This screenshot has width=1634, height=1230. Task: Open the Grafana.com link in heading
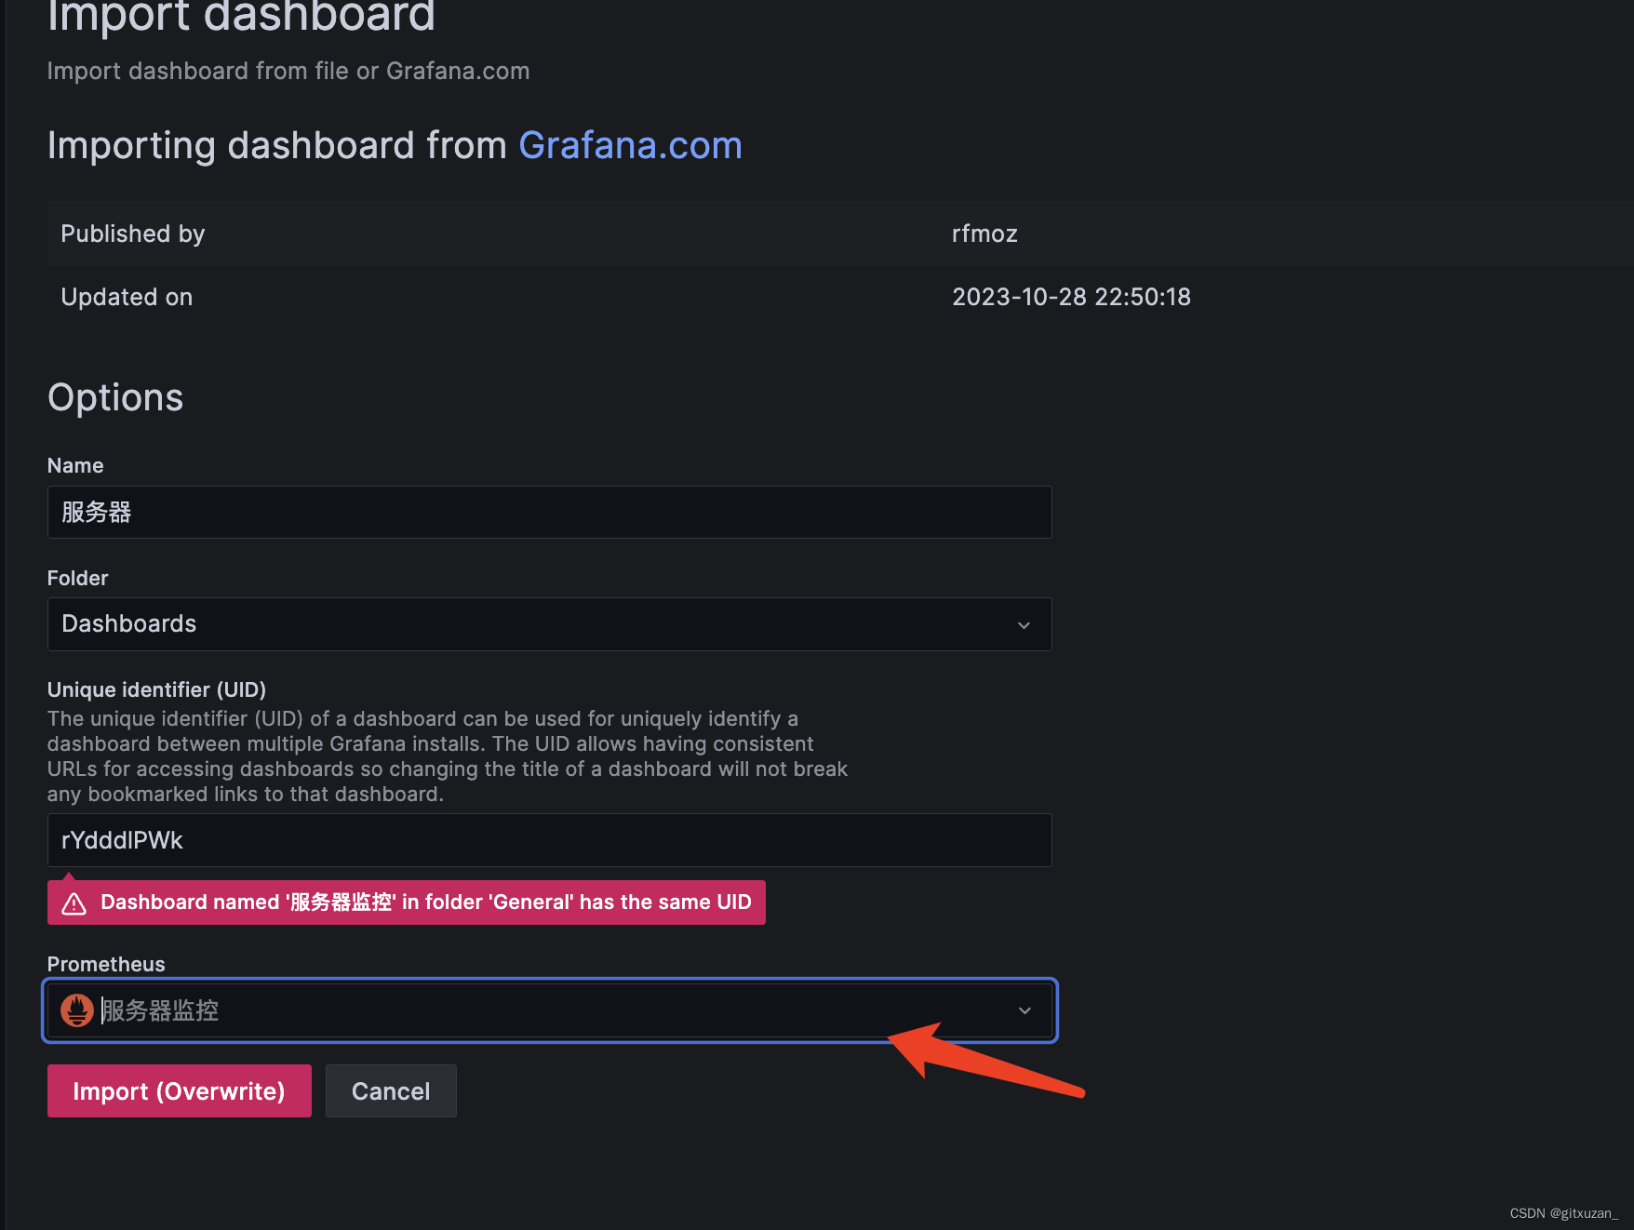tap(630, 145)
